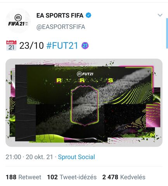Viewport: 168px width, 186px height.
Task: Click the EA logo in profile picture
Action: pos(18,18)
